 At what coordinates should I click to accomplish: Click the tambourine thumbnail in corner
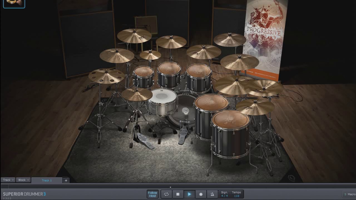(14, 4)
